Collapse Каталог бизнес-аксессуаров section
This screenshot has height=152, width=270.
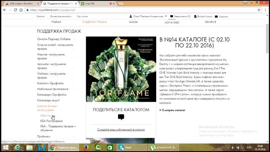point(48,108)
